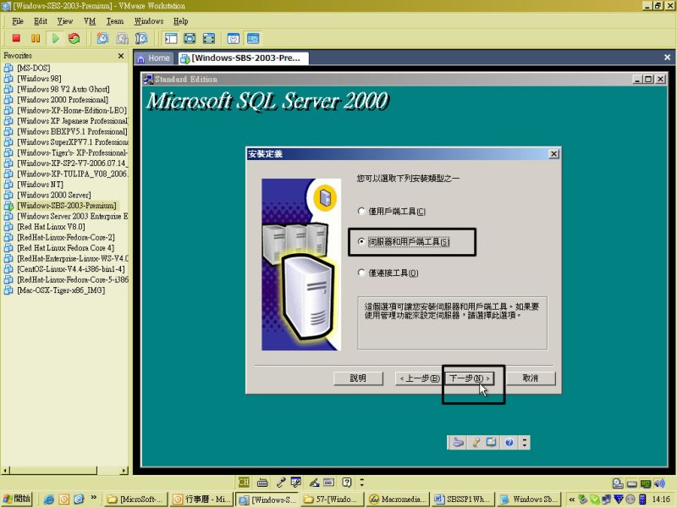Toggle the sidebar view toolbar icon
677x508 pixels.
(171, 38)
